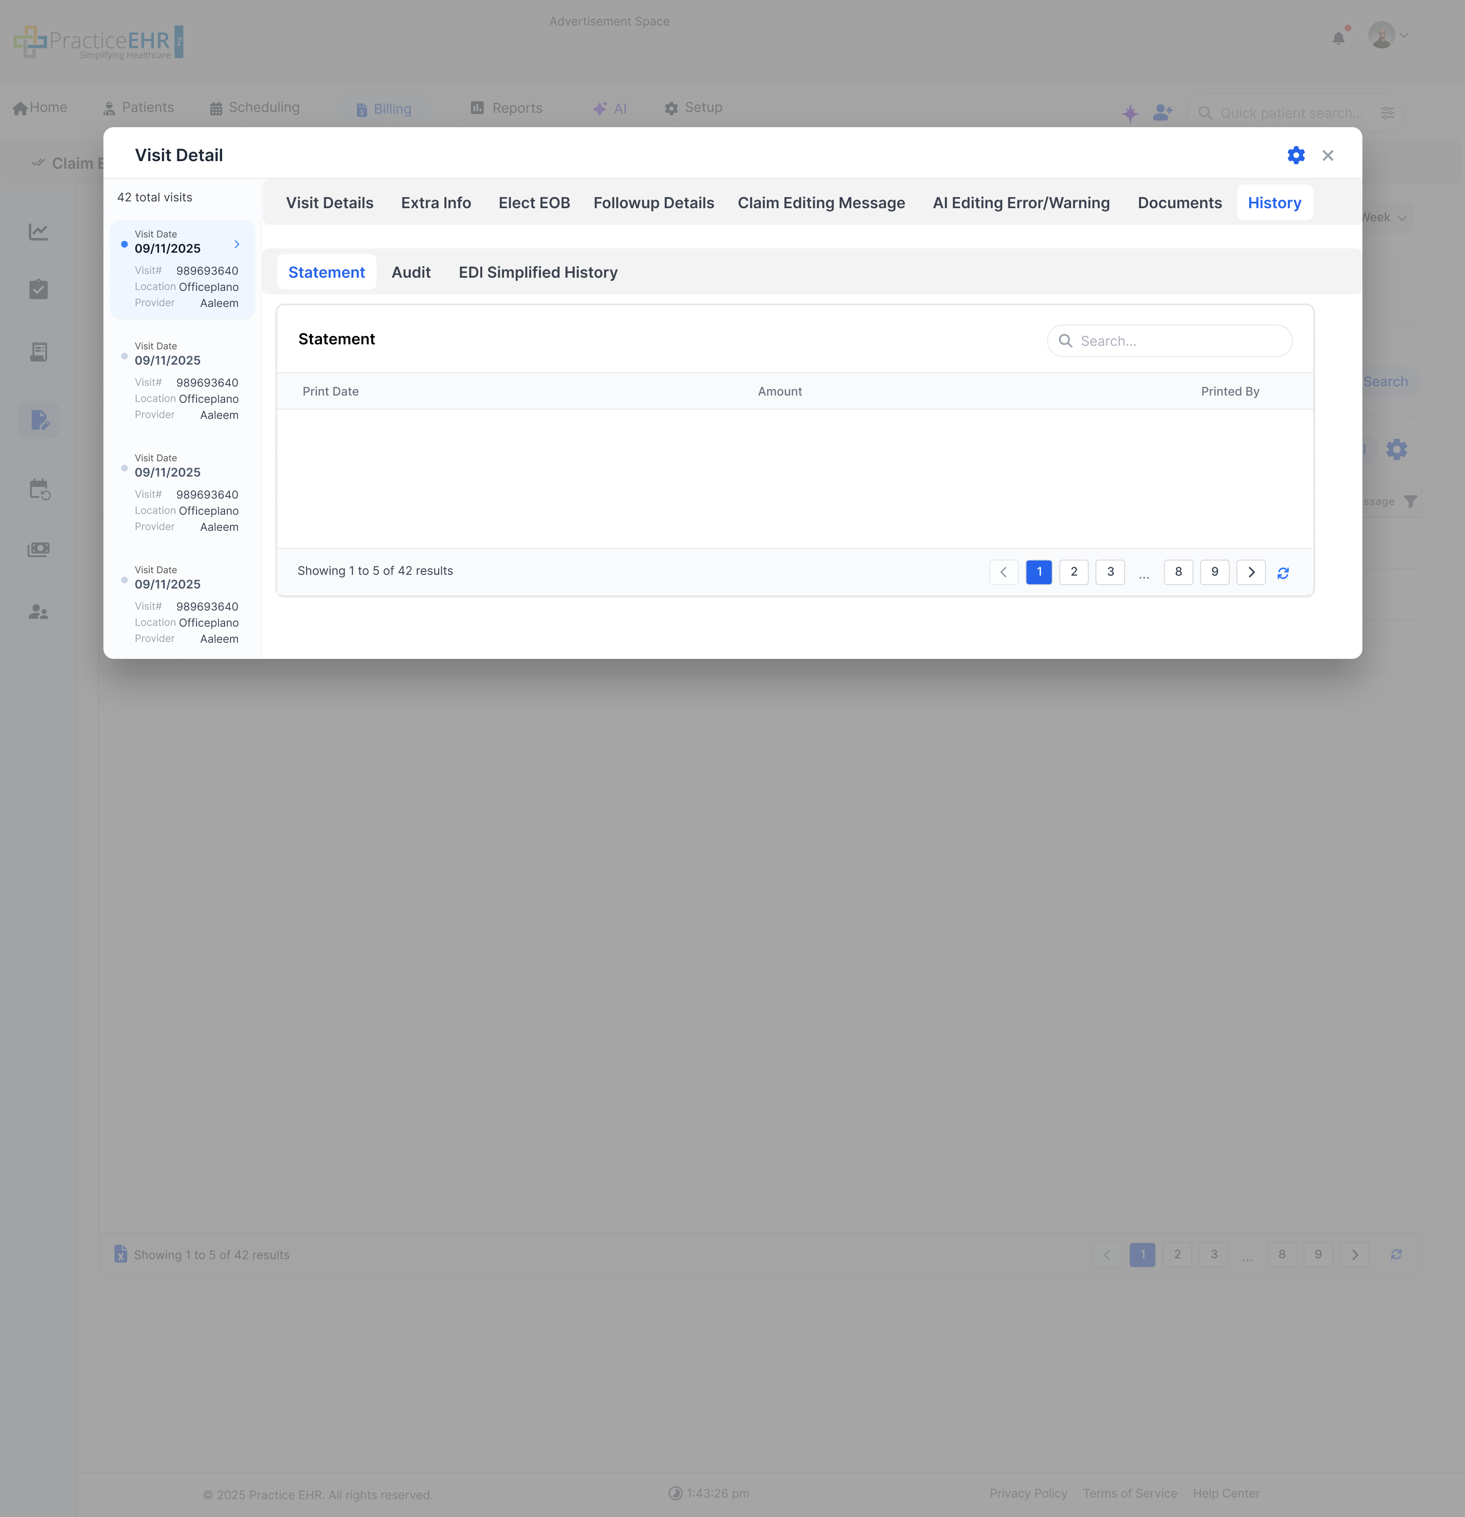Jump to statement page 3

pos(1110,572)
